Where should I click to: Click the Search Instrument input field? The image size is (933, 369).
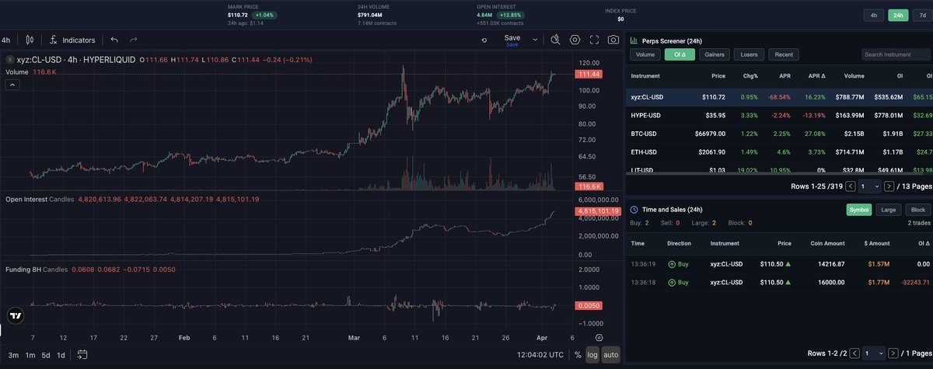896,54
